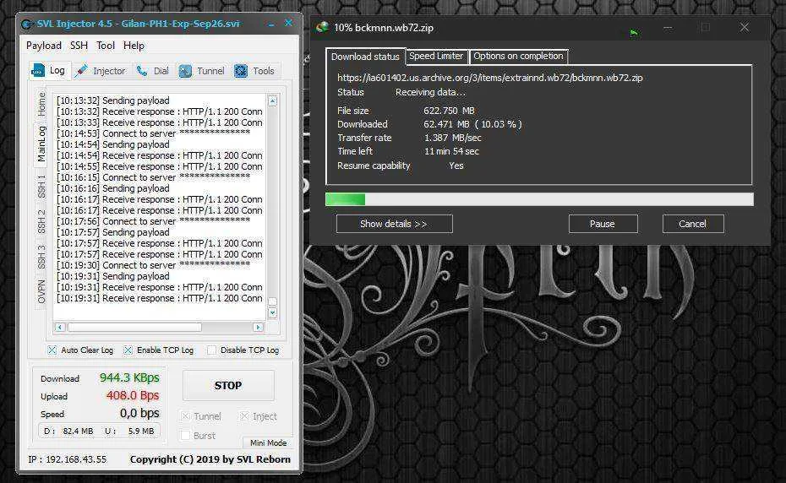Click the green download progress bar
Viewport: 786px width, 483px height.
point(345,199)
